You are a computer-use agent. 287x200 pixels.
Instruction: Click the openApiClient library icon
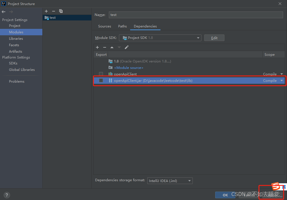coord(110,74)
